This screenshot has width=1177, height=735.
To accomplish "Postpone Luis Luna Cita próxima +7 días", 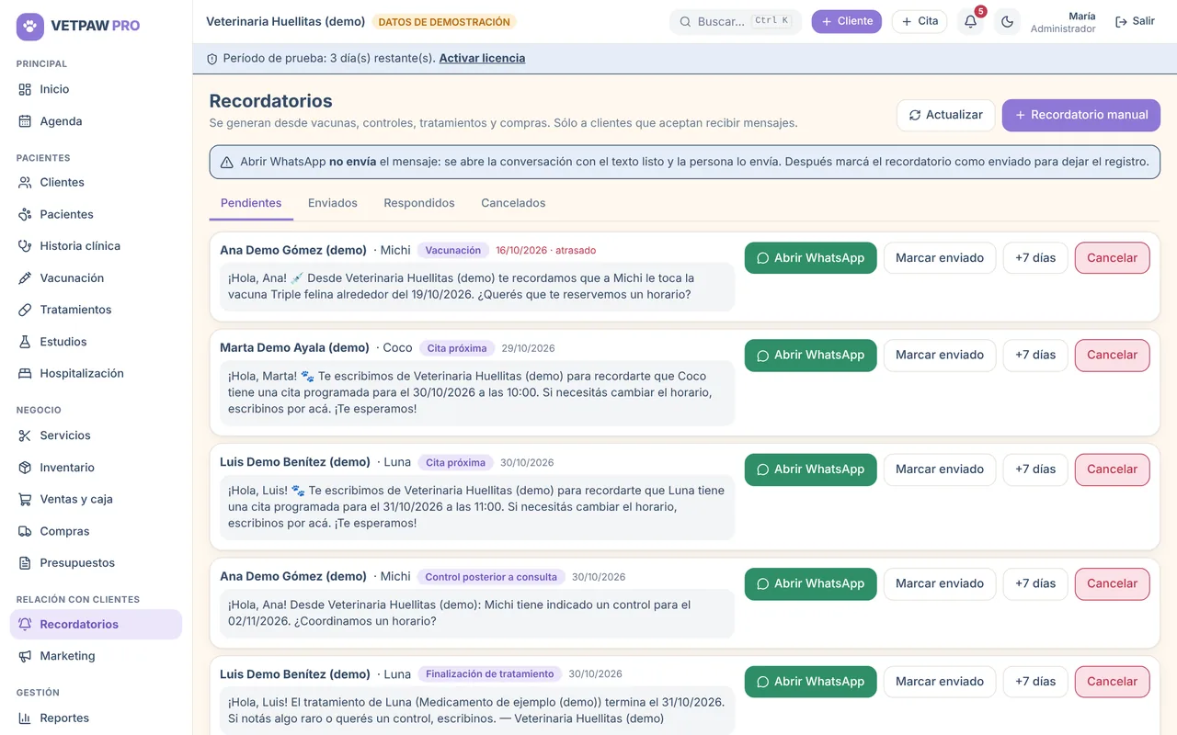I will 1034,469.
